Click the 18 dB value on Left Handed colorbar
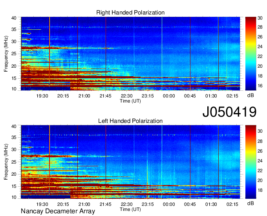 pyautogui.click(x=260, y=191)
